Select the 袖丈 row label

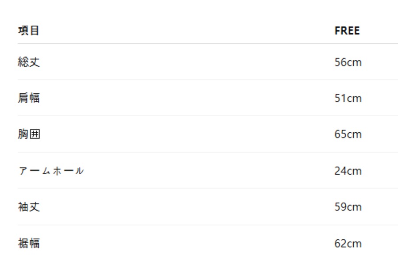(29, 207)
